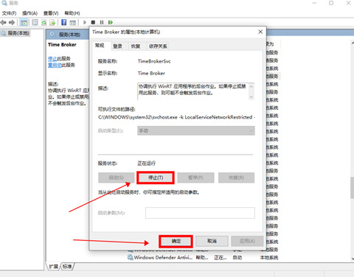This screenshot has width=354, height=277.
Task: Click the Start Service play icon in the toolbar
Action: pos(85,22)
